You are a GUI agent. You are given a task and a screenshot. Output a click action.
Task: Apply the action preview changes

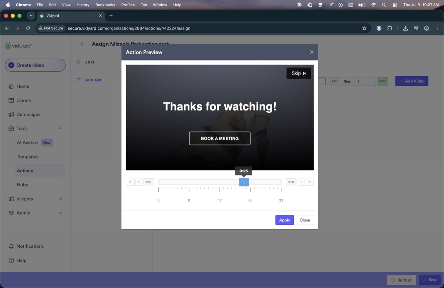(x=285, y=220)
